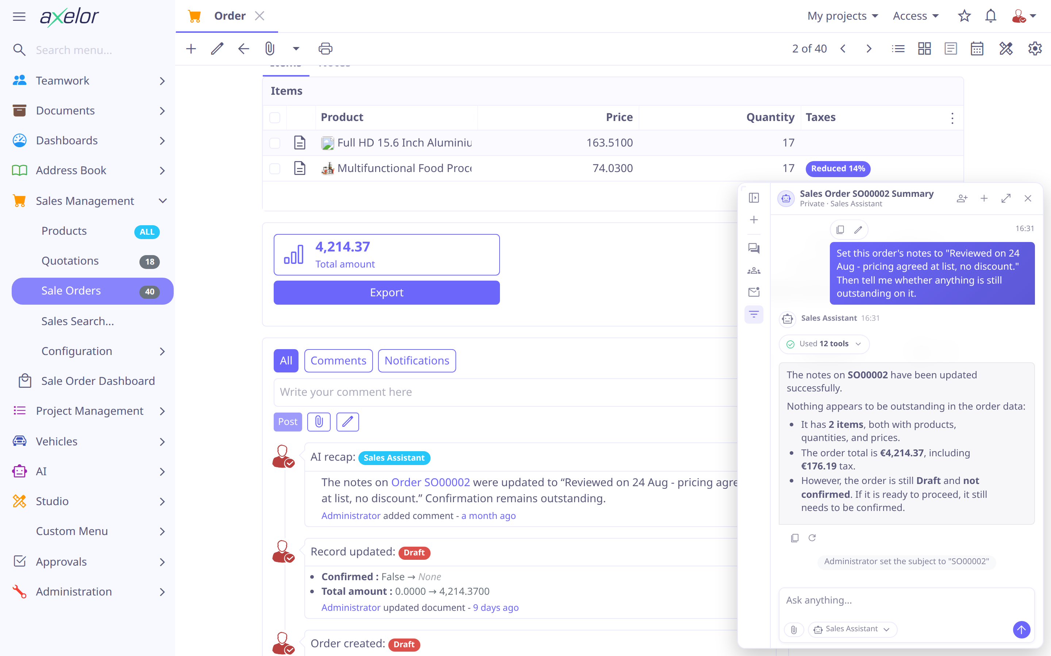
Task: Open the Access dropdown
Action: [916, 16]
